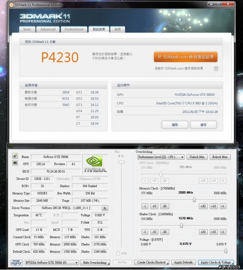Click the Memory Clock slider handle
The width and height of the screenshot is (243, 270).
click(194, 200)
